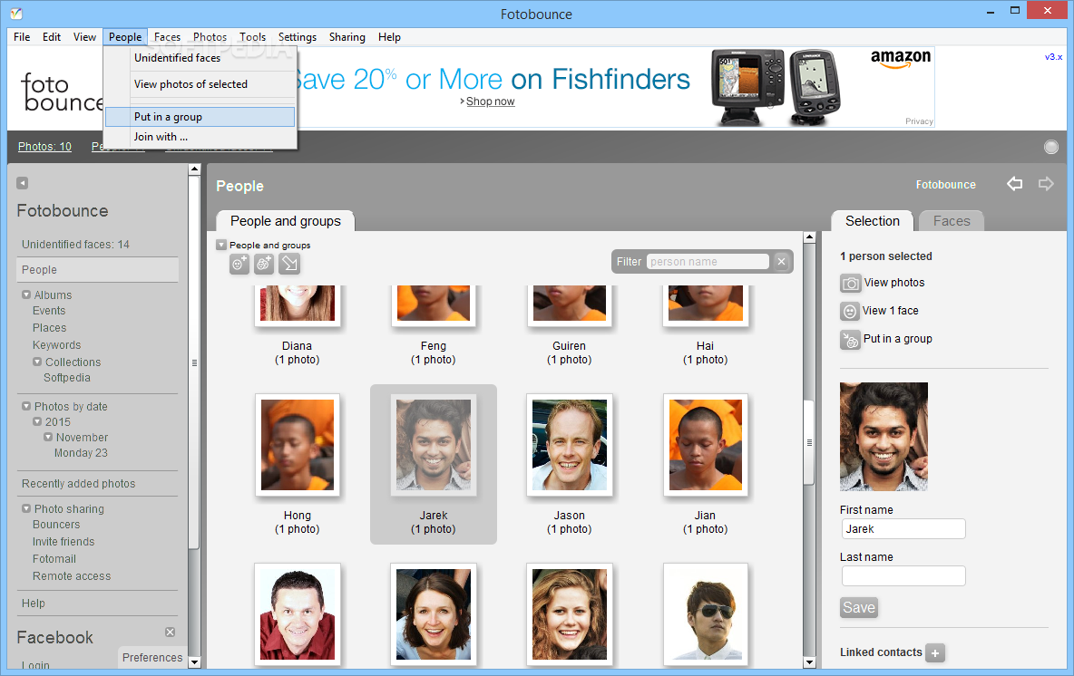Select Put in a group menu entry
1074x676 pixels.
(x=200, y=117)
